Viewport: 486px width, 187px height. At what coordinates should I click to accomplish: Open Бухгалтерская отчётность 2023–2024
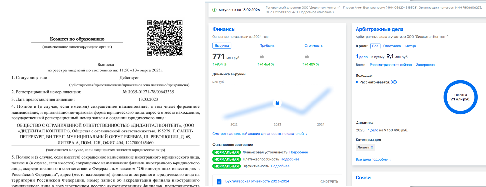tap(257, 181)
